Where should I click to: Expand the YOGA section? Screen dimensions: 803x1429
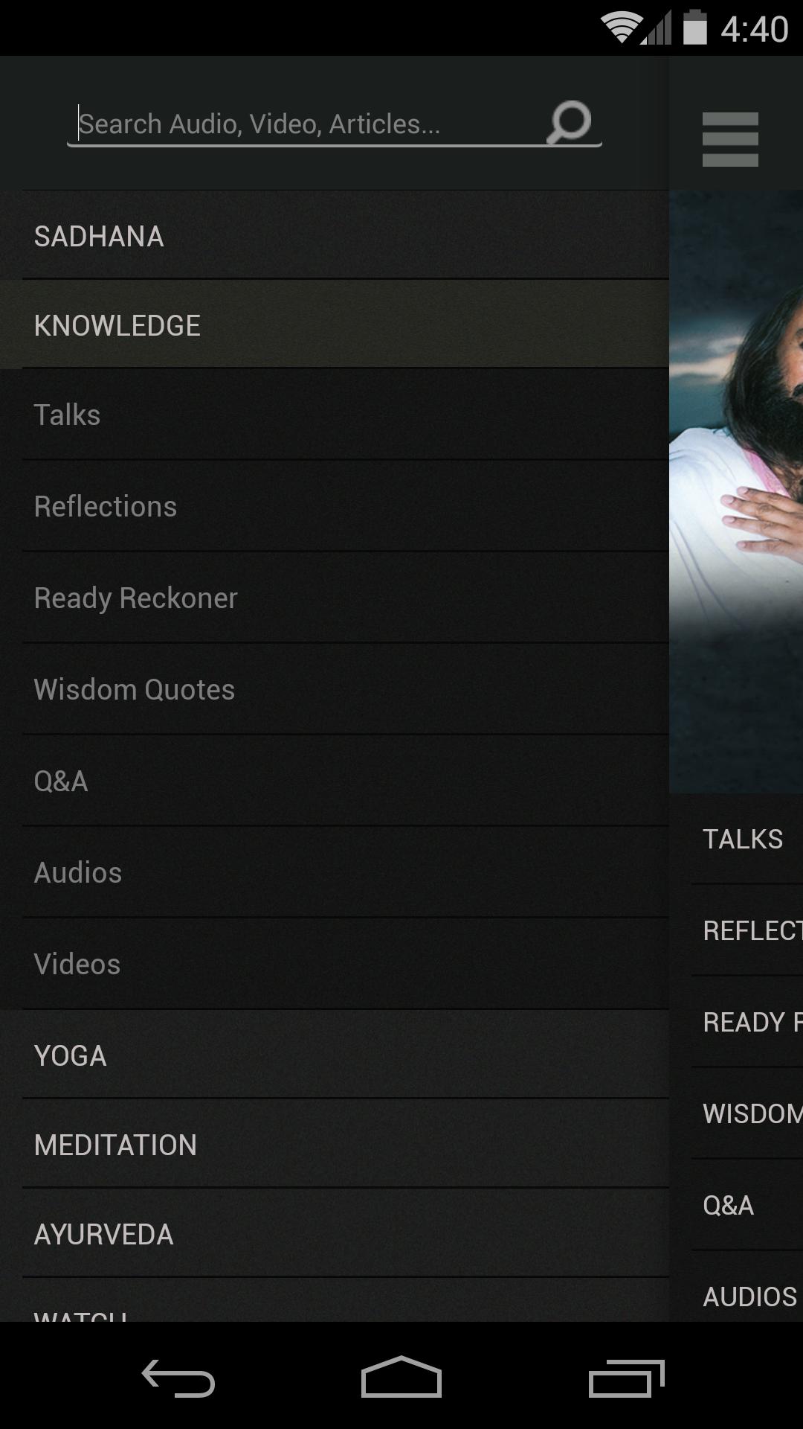(335, 1055)
